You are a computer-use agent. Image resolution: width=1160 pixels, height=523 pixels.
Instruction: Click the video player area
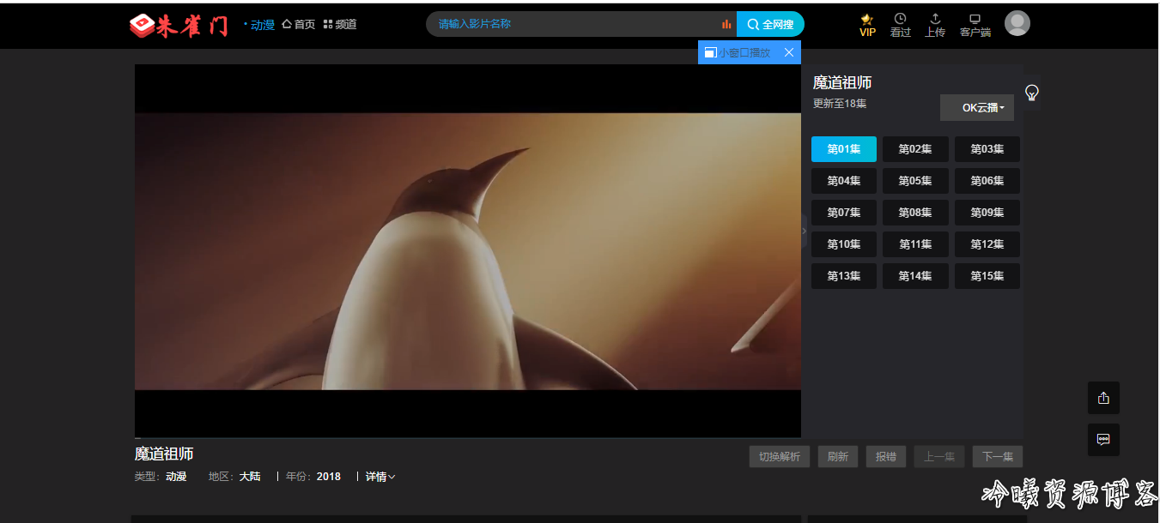pos(468,251)
